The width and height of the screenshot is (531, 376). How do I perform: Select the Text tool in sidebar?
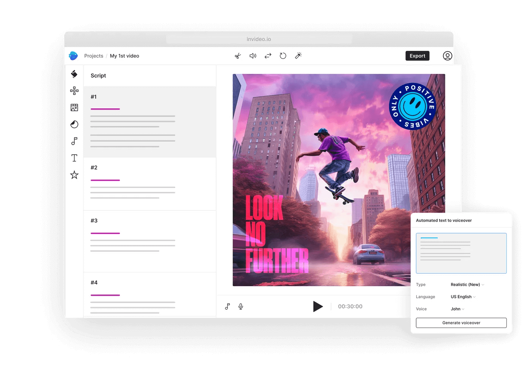(74, 158)
